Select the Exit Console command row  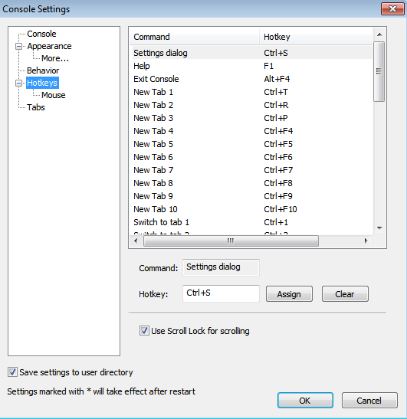tap(251, 79)
